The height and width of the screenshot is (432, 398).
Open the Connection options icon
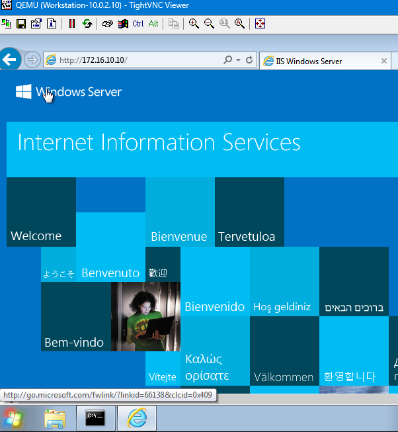(x=36, y=24)
